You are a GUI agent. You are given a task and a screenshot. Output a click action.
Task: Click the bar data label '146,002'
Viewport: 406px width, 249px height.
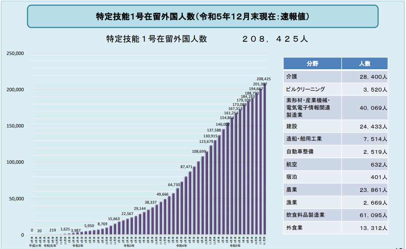(x=223, y=124)
